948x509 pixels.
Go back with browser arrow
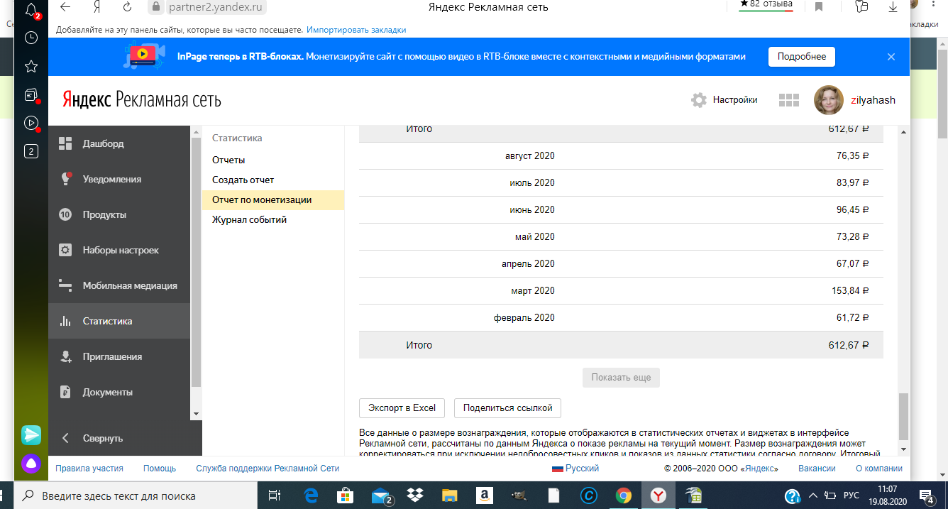65,7
